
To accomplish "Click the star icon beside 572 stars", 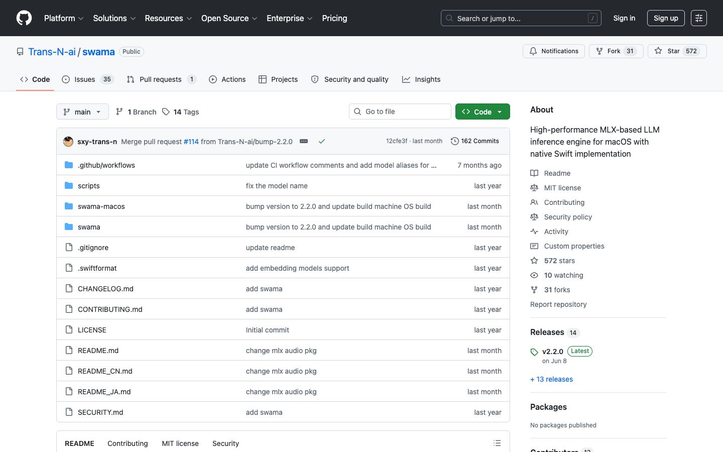I will coord(534,261).
